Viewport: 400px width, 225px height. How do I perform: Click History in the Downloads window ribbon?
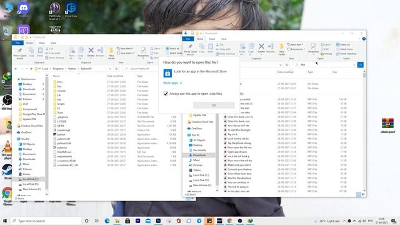[326, 54]
